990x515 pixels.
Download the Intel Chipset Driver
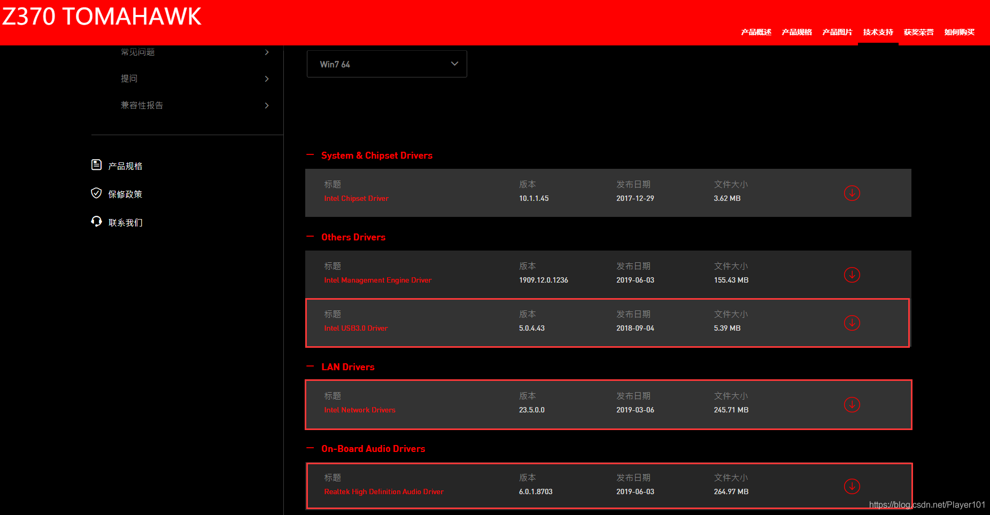[x=852, y=193]
